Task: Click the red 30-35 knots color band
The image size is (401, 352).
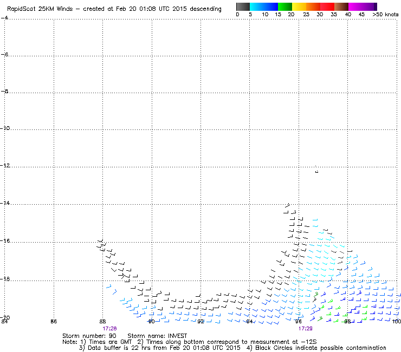Action: (x=327, y=6)
